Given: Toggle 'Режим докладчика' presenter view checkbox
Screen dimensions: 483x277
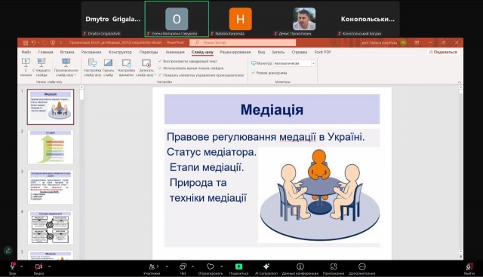Looking at the screenshot, I should pyautogui.click(x=254, y=73).
